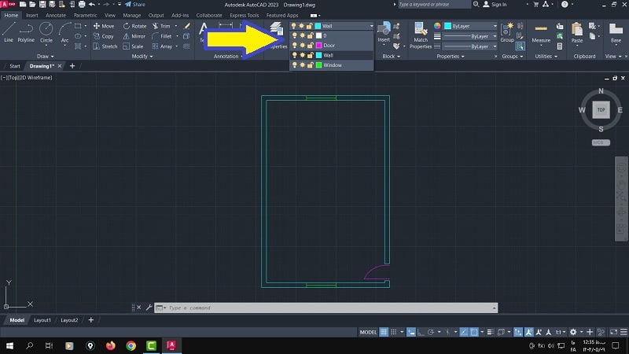Expand the Properties panel
The width and height of the screenshot is (629, 354).
tap(451, 56)
